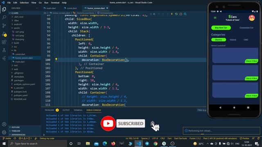Select the CNG category chip
This screenshot has width=262, height=147.
click(246, 40)
